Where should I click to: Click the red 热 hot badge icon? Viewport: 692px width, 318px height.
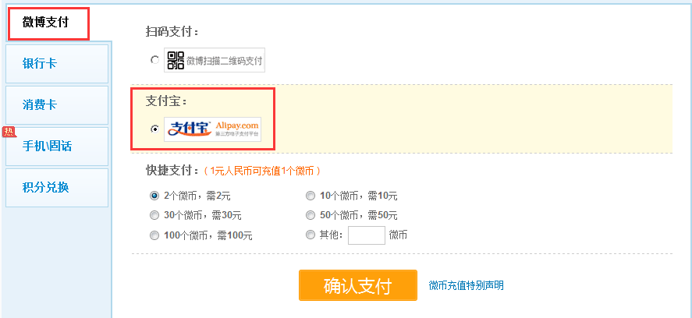9,132
